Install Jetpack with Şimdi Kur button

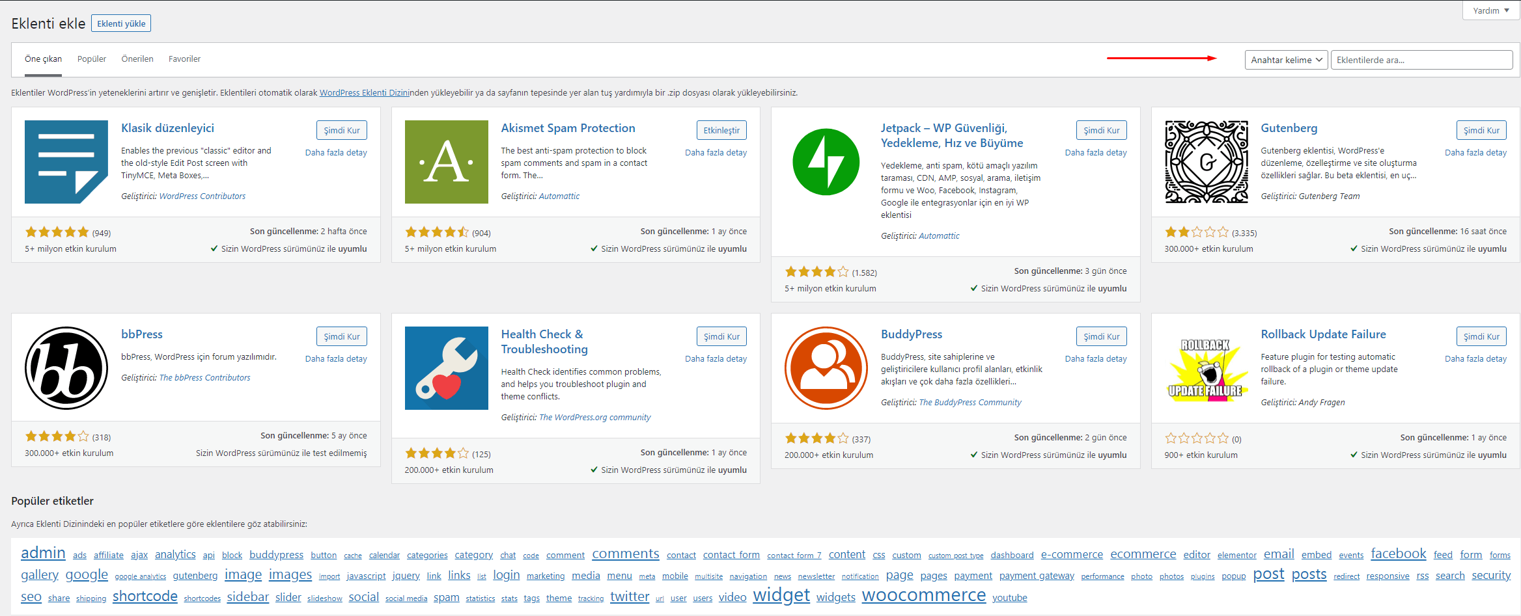click(1102, 130)
